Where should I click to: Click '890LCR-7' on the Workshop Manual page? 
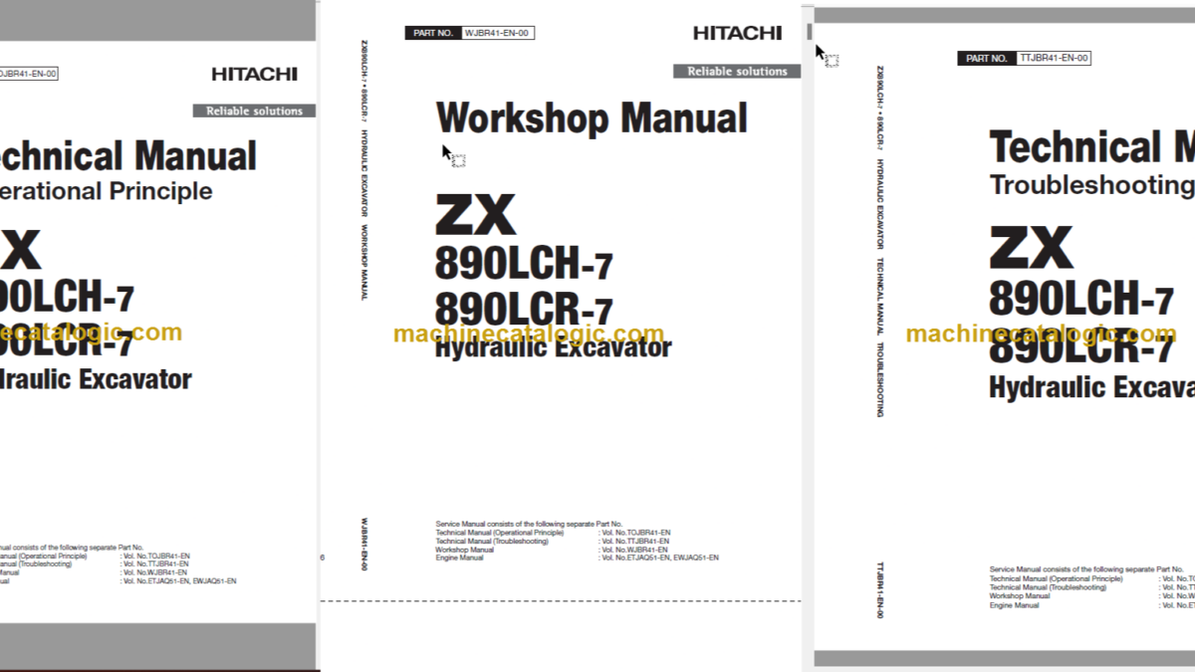524,310
